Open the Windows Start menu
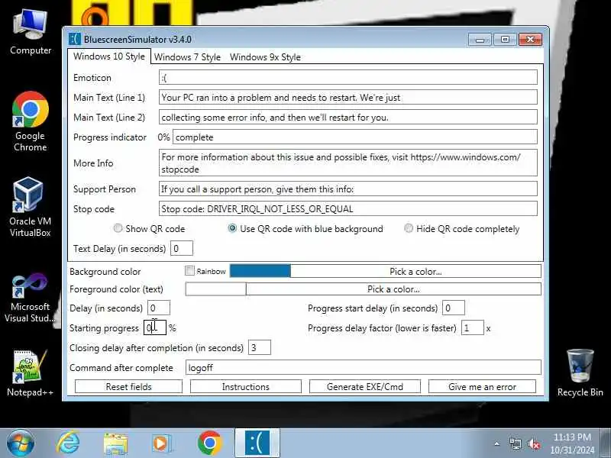 (21, 443)
